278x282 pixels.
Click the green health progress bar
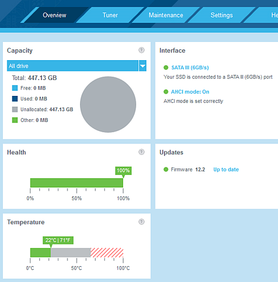pos(77,183)
